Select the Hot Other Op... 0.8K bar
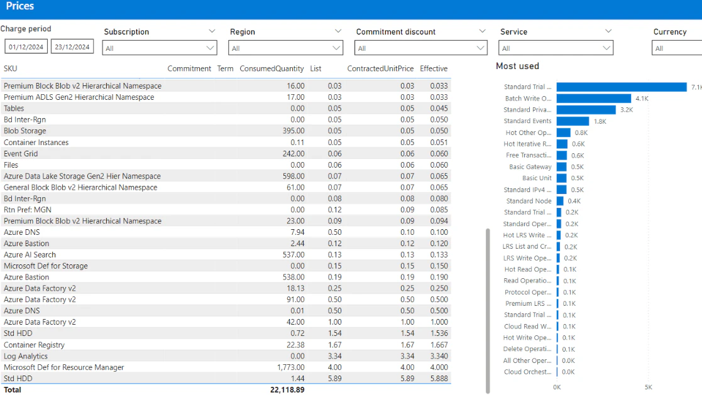702x395 pixels. pyautogui.click(x=563, y=133)
